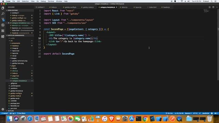The width and height of the screenshot is (219, 123).
Task: Open gatsby-astronaut.png in file tree
Action: click(20, 61)
